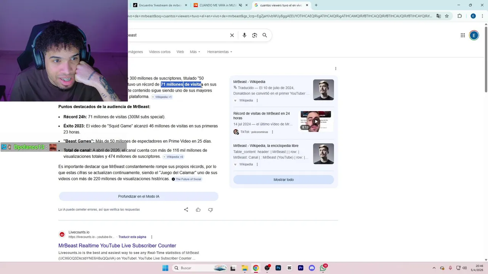This screenshot has height=274, width=488.
Task: Open WhatsApp from the taskbar
Action: click(323, 268)
